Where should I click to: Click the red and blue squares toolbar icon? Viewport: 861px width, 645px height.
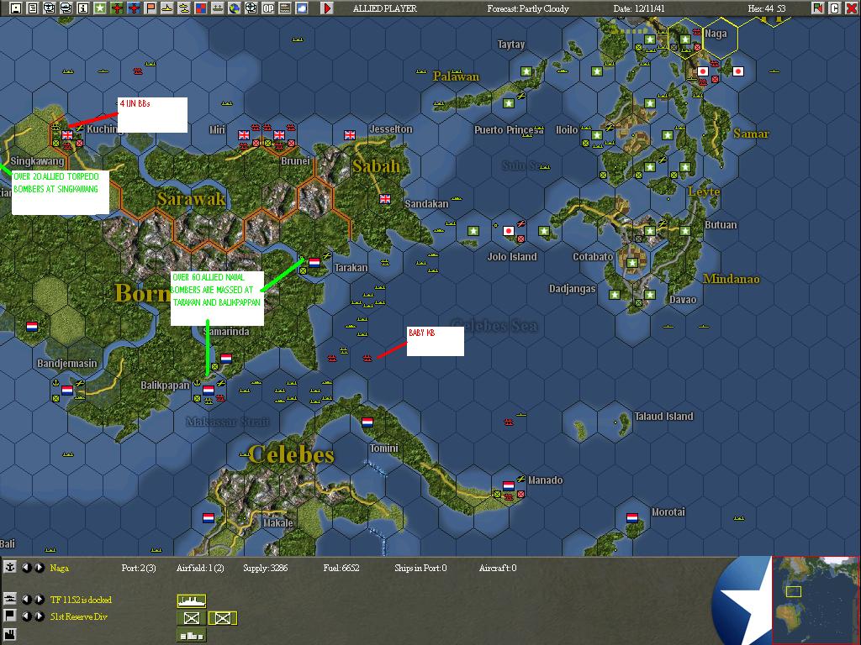[201, 8]
